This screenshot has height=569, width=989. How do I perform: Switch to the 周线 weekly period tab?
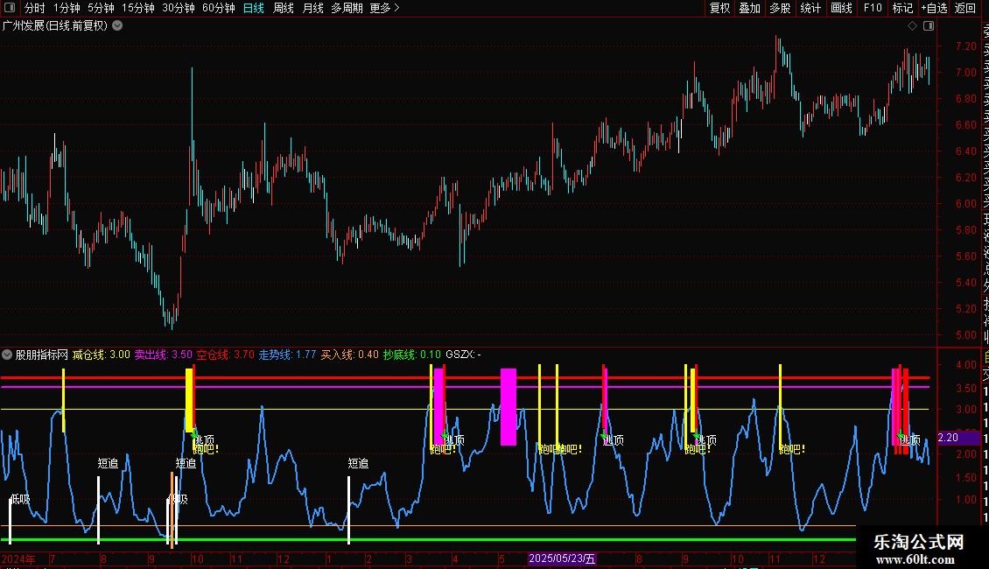pyautogui.click(x=284, y=8)
